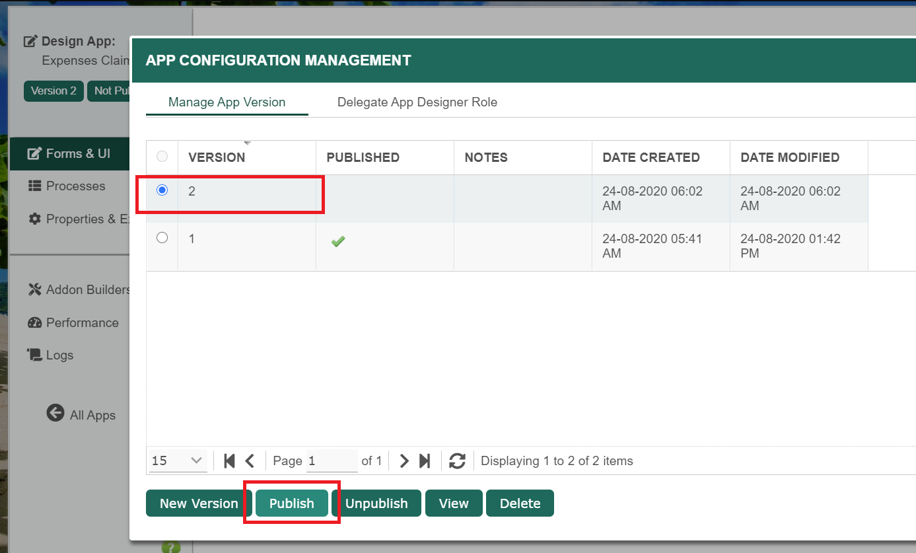Click the Page number input field
The image size is (916, 553).
(332, 461)
